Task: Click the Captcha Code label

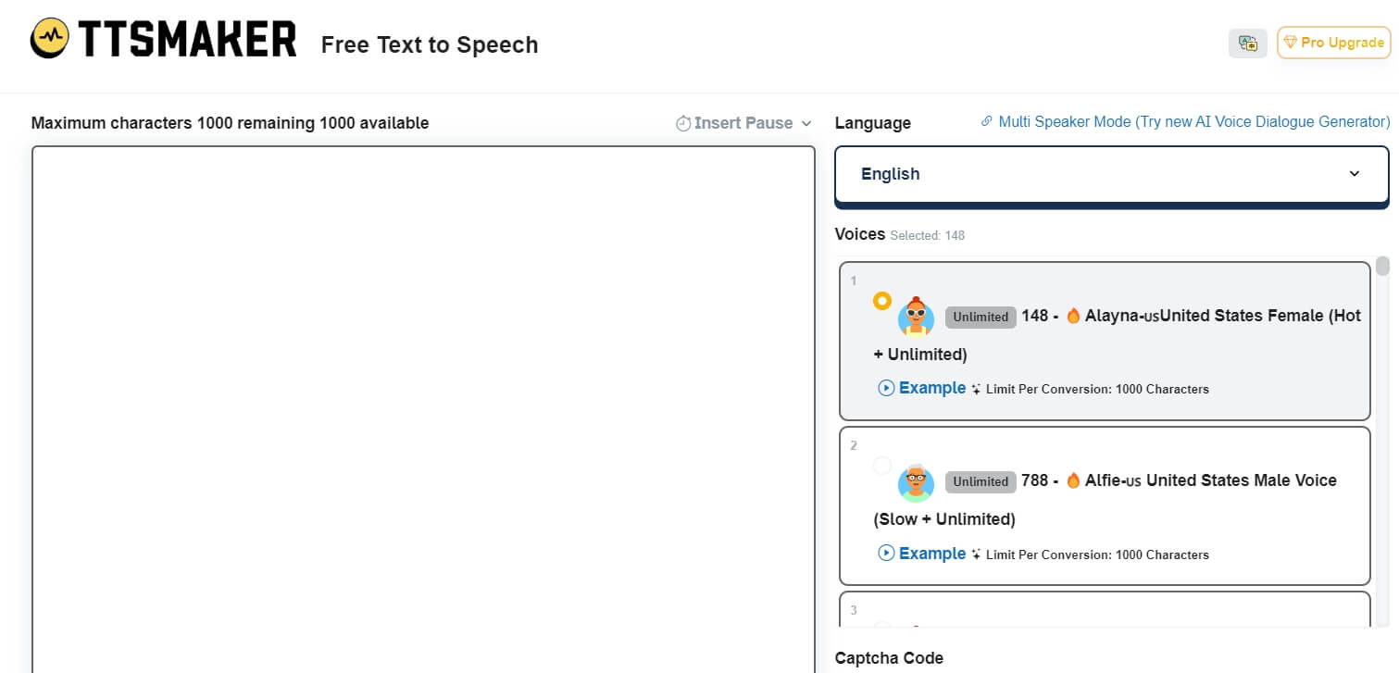Action: (889, 658)
